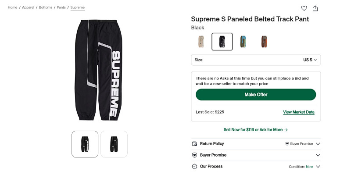
Task: Click Sell Now for $116 link
Action: 256,130
